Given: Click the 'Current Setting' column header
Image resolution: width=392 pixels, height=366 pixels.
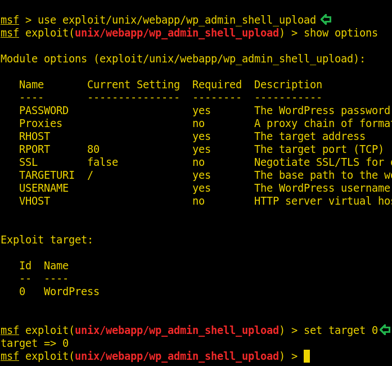Looking at the screenshot, I should coord(133,85).
